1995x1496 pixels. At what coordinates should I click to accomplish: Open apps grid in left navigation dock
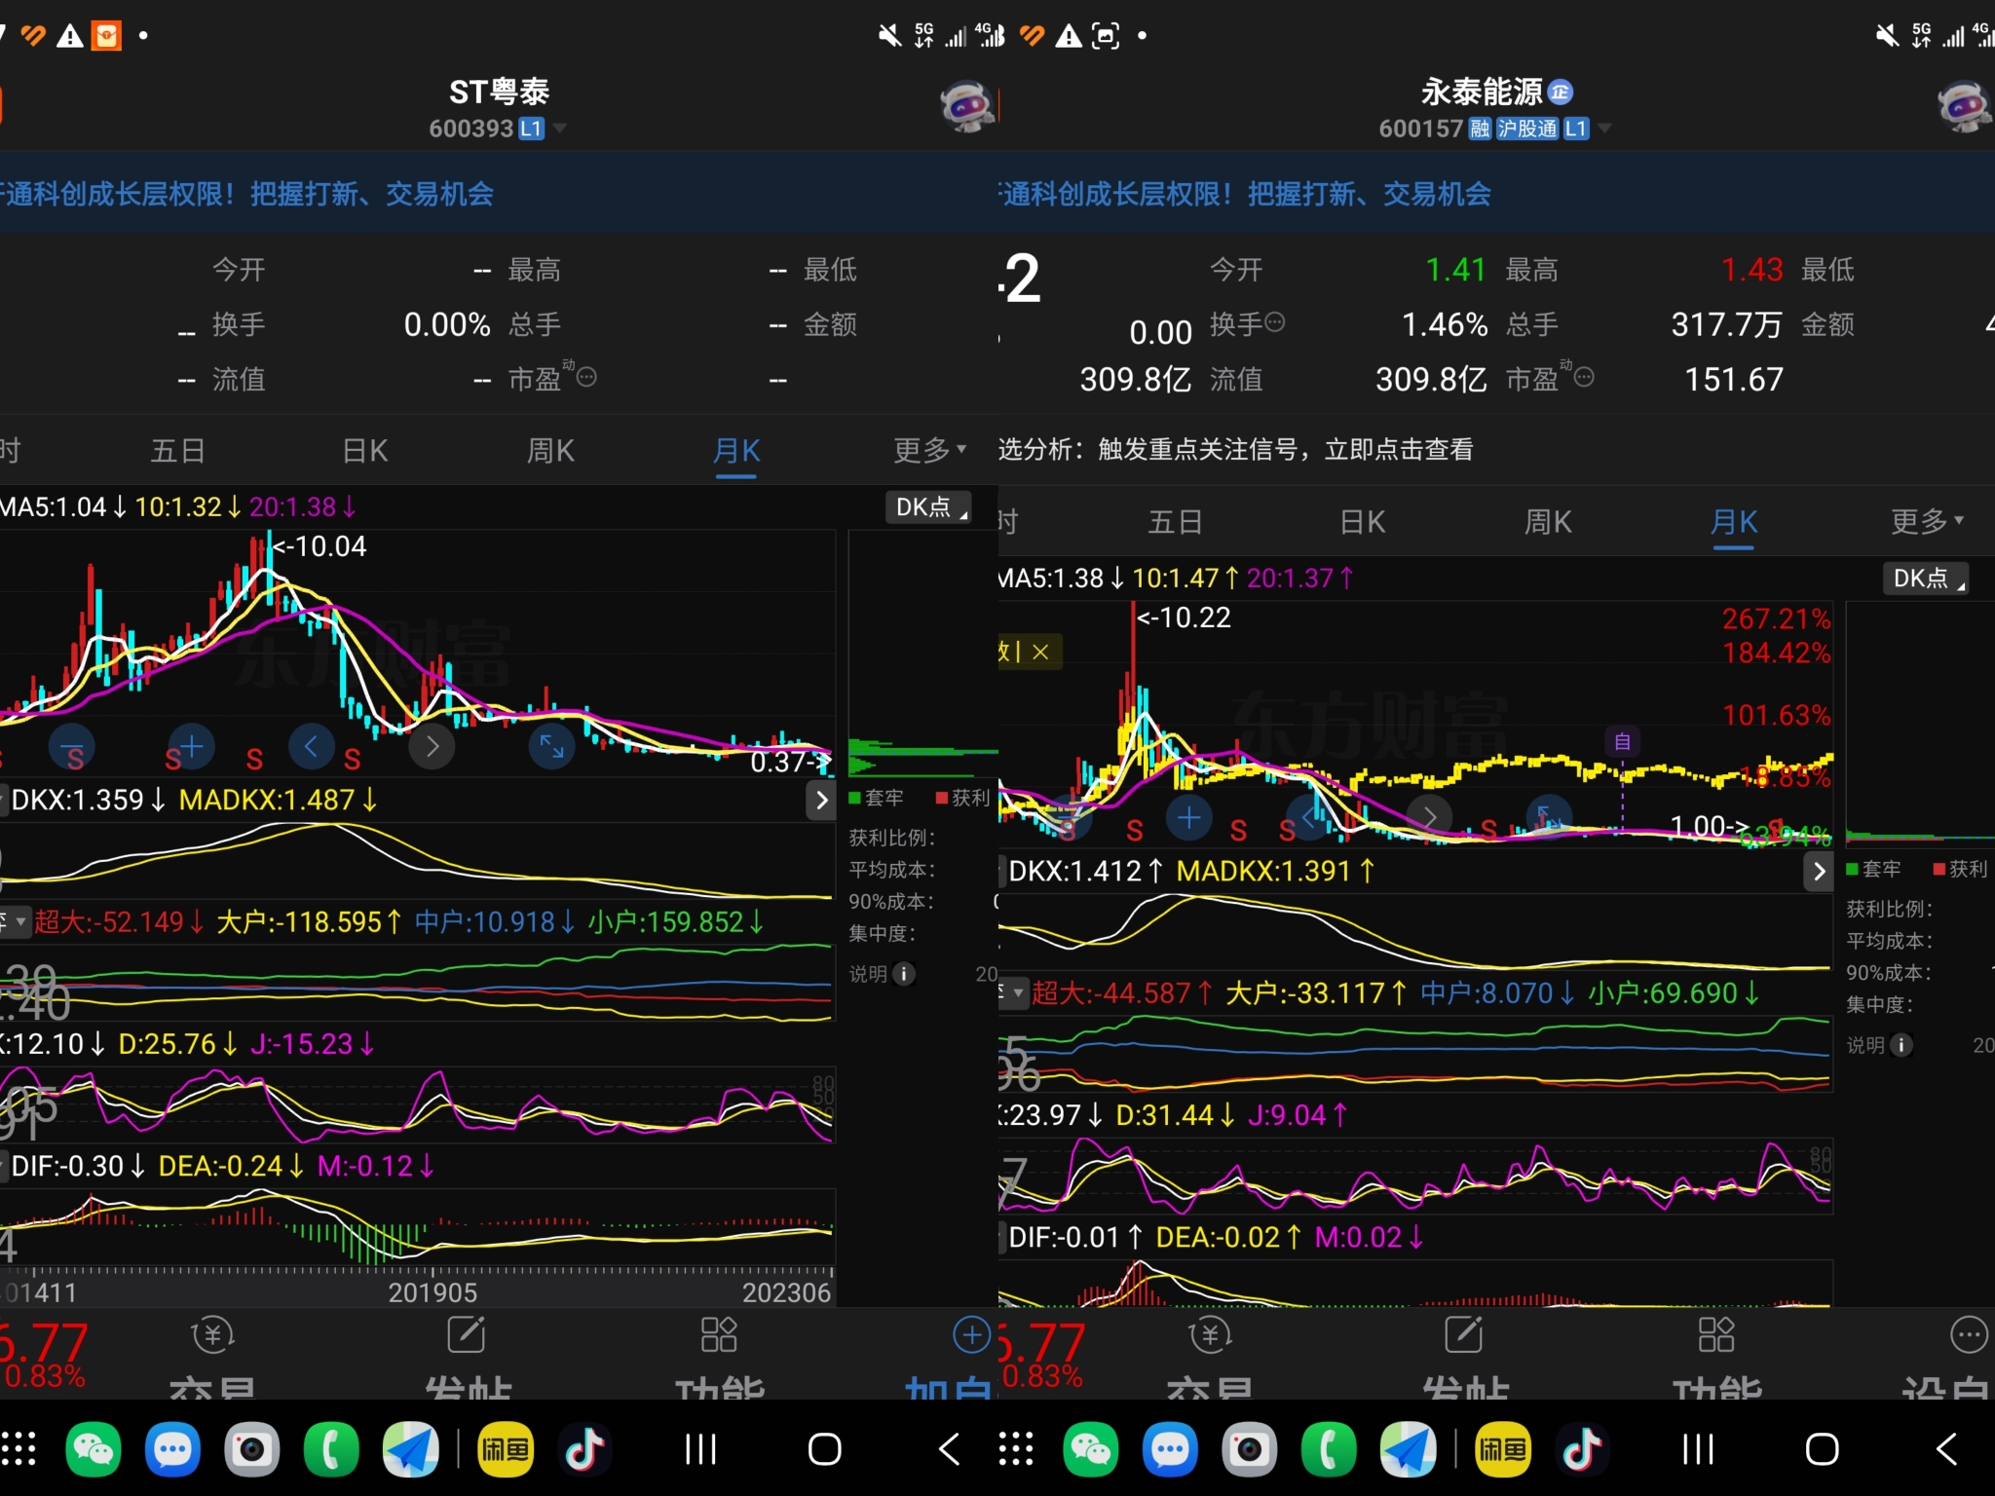click(18, 1449)
